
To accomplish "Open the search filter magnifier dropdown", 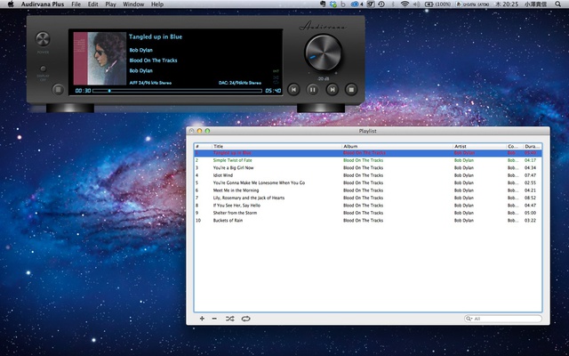I will (469, 319).
